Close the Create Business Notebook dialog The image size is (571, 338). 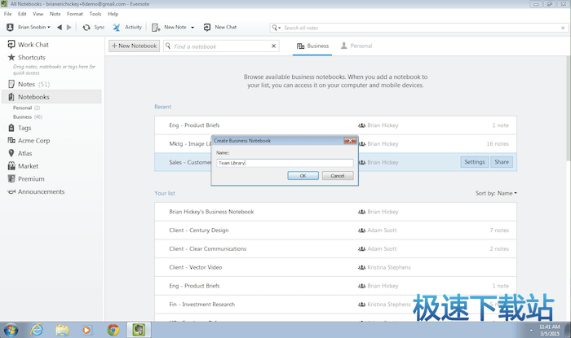coord(350,141)
